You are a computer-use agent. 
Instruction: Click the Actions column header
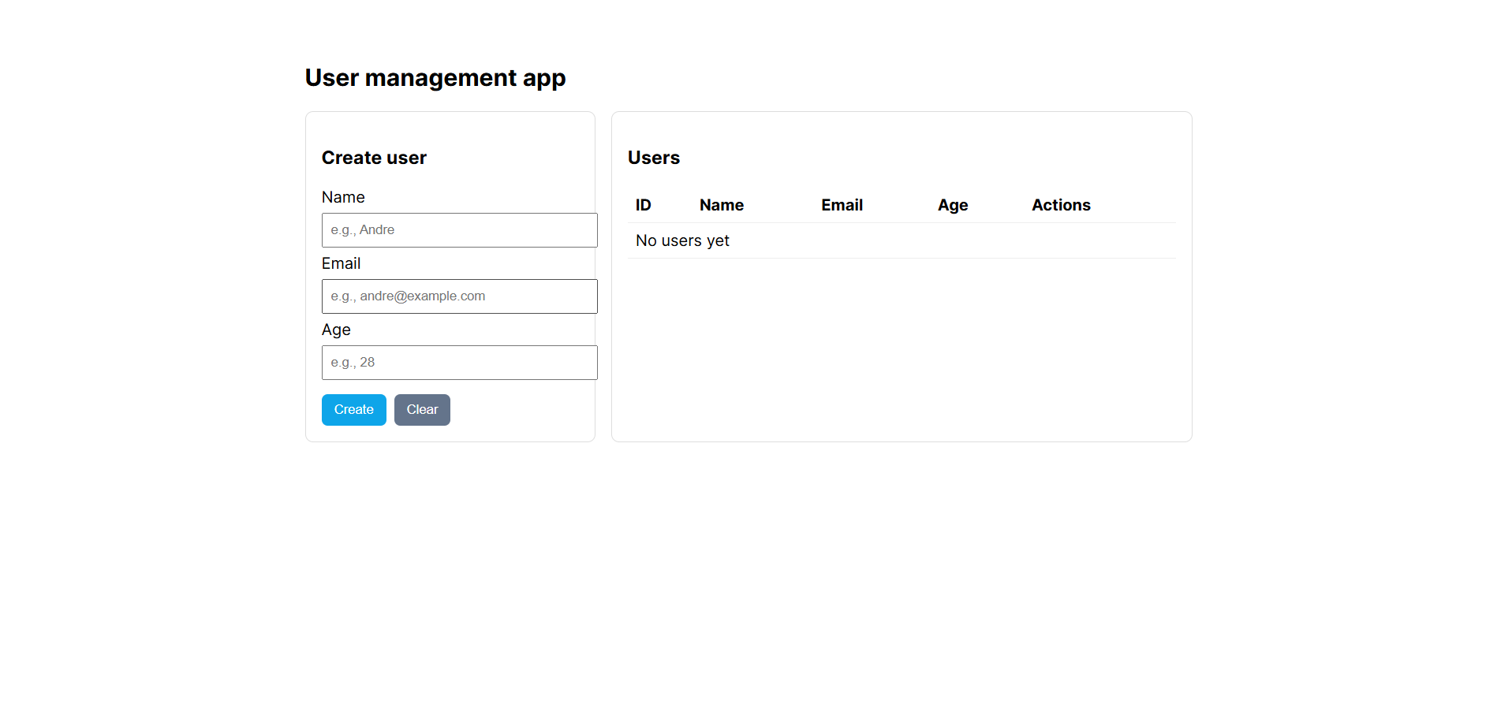1060,205
